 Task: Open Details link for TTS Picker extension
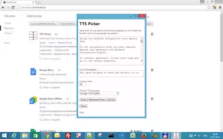pos(43,43)
